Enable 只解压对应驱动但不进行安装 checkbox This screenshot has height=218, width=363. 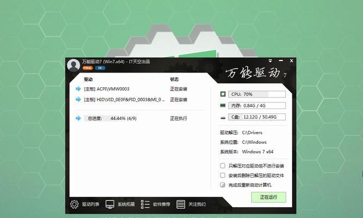(x=223, y=166)
